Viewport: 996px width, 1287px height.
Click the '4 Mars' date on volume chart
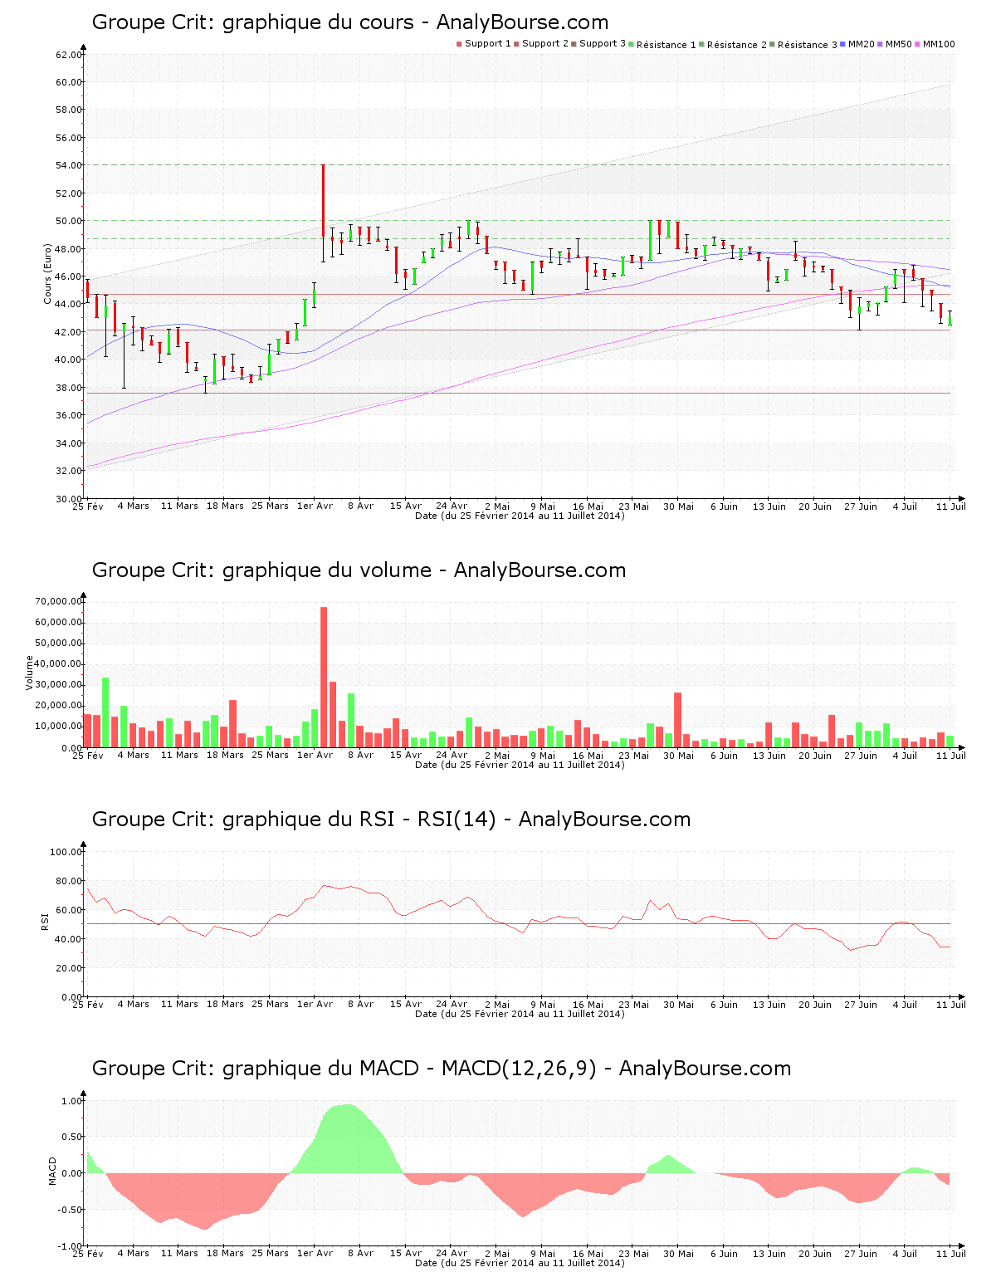133,755
